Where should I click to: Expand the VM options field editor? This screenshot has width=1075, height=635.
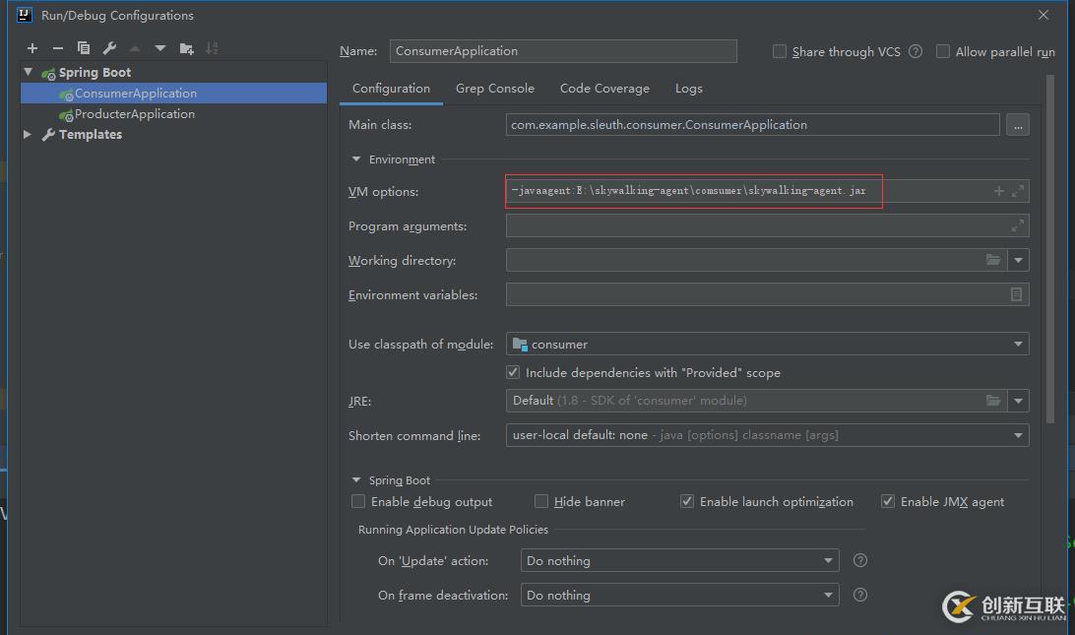[x=1018, y=191]
